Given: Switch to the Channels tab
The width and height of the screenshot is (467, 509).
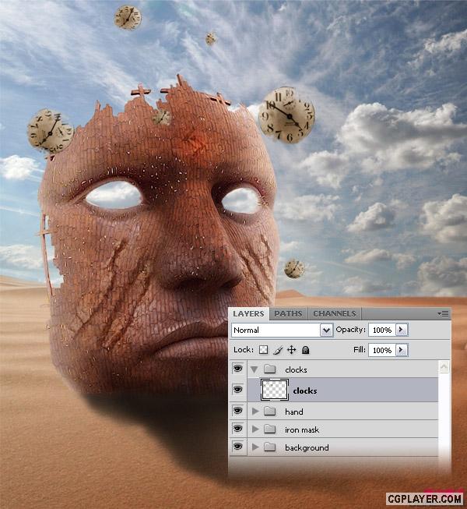Looking at the screenshot, I should [335, 314].
